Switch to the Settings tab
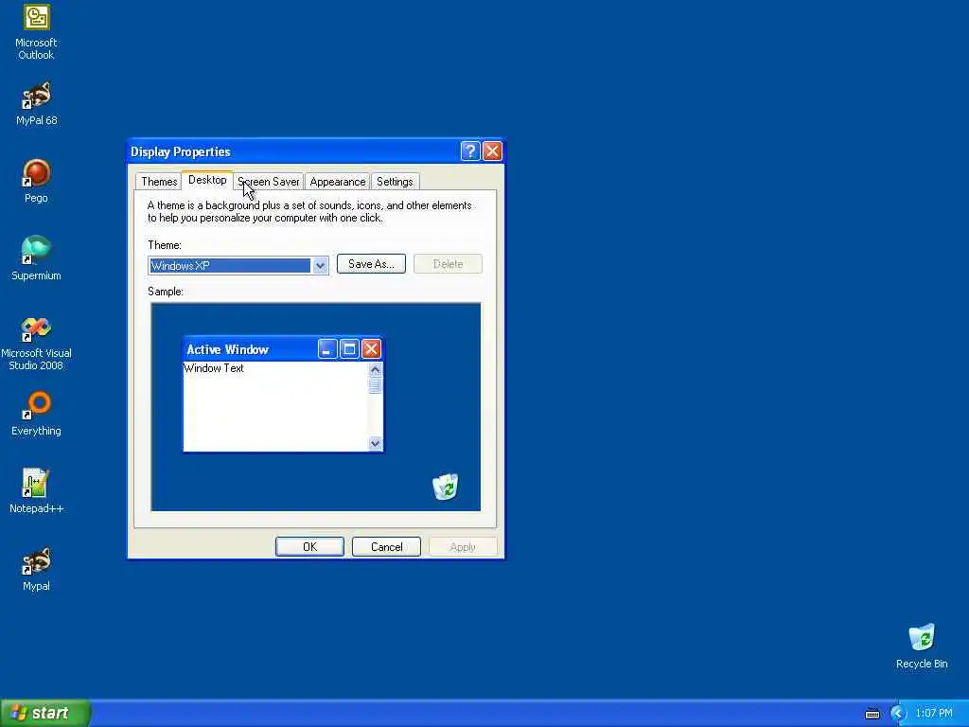This screenshot has width=969, height=727. 395,181
